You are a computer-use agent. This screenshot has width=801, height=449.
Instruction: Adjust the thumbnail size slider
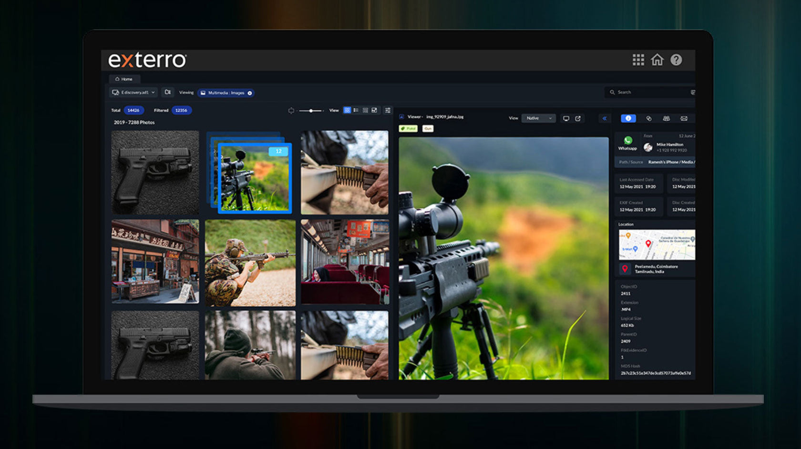311,111
